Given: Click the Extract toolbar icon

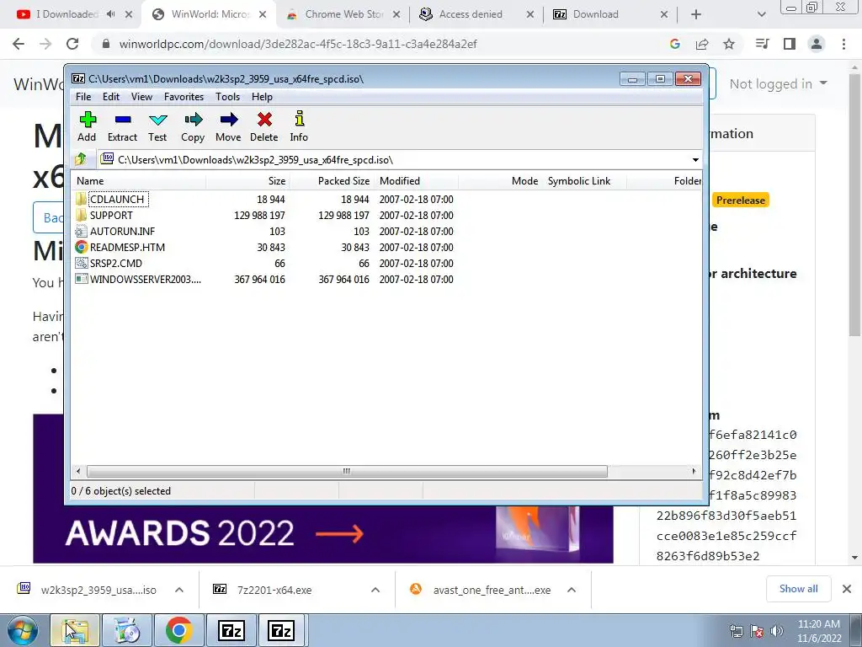Looking at the screenshot, I should [123, 120].
